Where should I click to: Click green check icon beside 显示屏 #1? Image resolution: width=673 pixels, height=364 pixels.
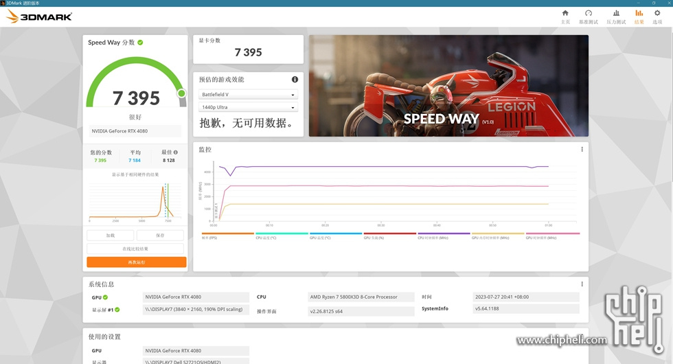(x=117, y=310)
